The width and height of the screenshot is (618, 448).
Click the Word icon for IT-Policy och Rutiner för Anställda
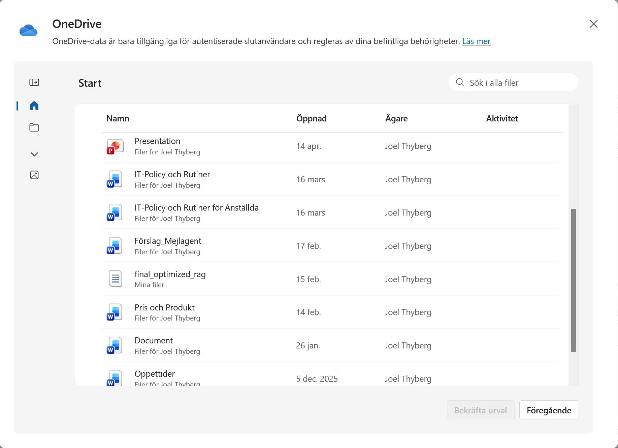115,213
